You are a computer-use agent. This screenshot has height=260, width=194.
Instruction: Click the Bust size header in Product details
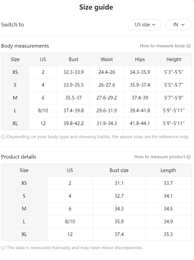point(119,170)
